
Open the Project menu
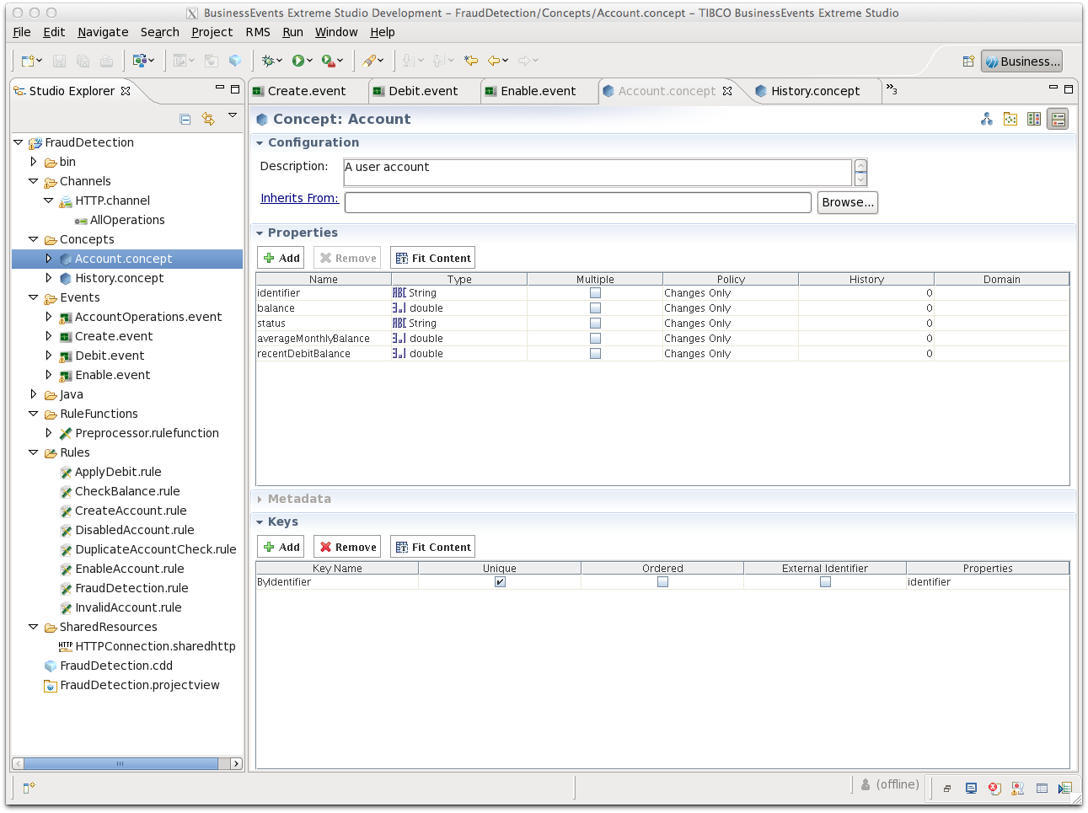(212, 32)
